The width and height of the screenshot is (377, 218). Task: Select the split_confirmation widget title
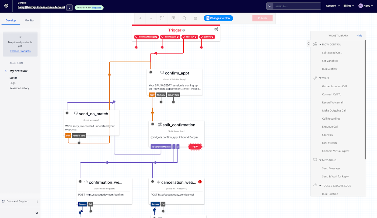pyautogui.click(x=179, y=125)
